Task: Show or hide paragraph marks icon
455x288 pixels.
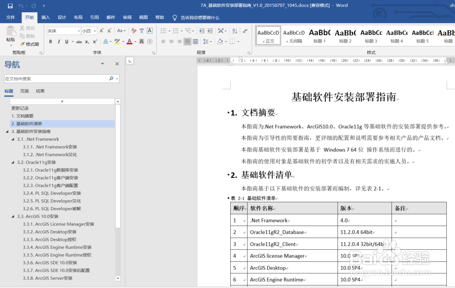Action: click(x=245, y=31)
